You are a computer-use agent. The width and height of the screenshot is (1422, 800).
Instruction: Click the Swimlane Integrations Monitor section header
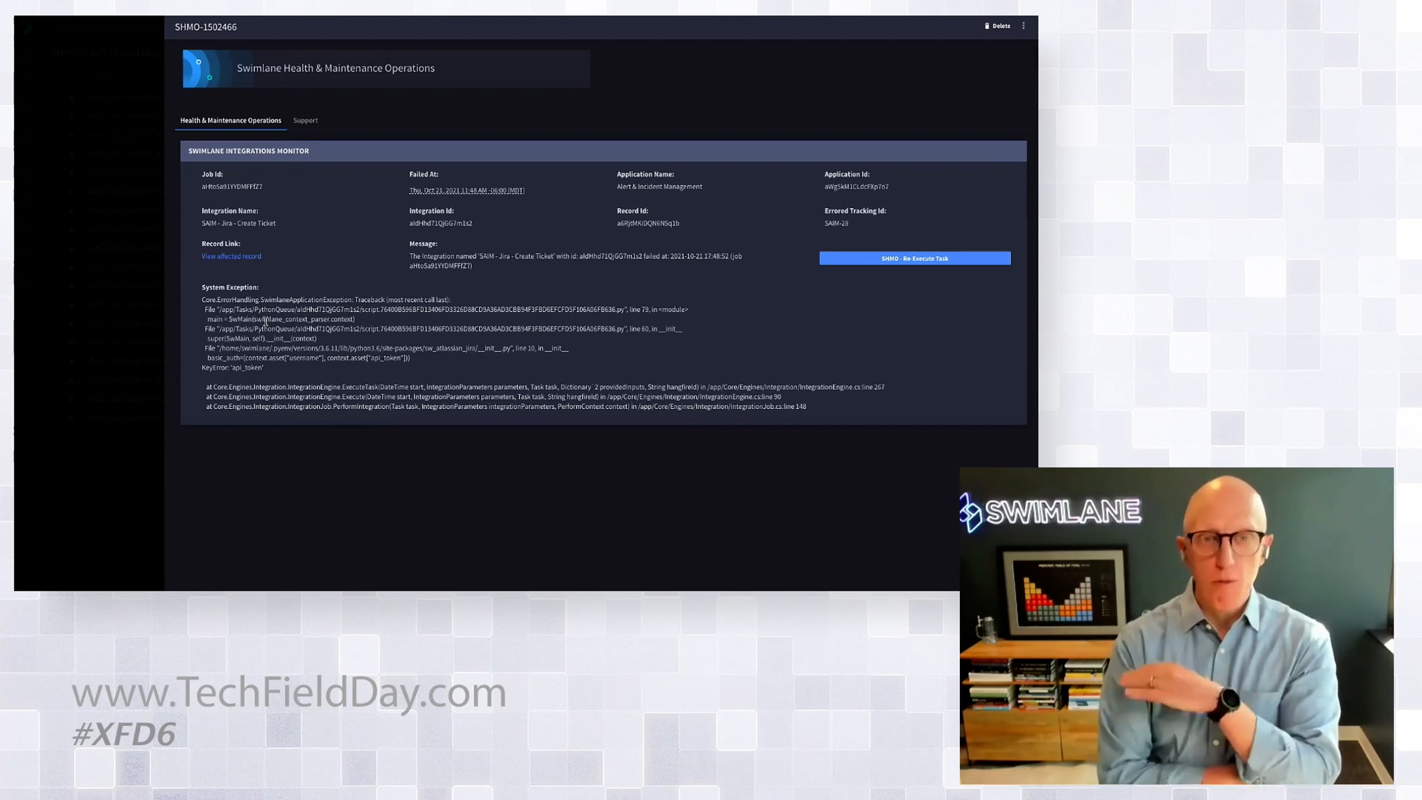click(x=249, y=151)
